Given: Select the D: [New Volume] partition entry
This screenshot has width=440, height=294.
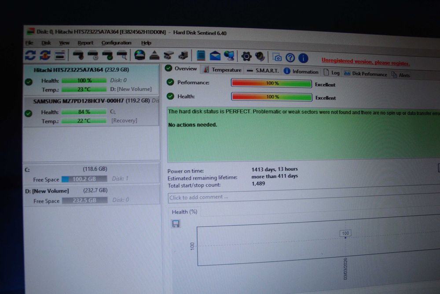Looking at the screenshot, I should pos(92,195).
